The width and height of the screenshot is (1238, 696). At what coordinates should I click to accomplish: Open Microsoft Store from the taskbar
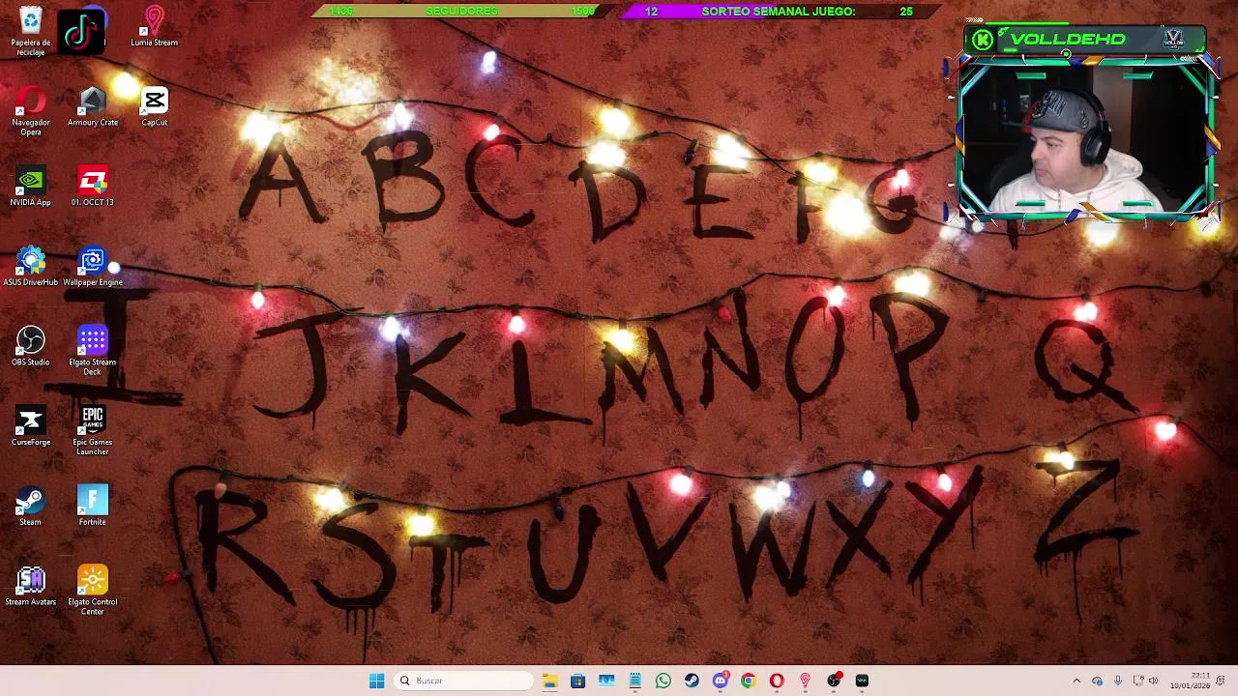pos(577,681)
